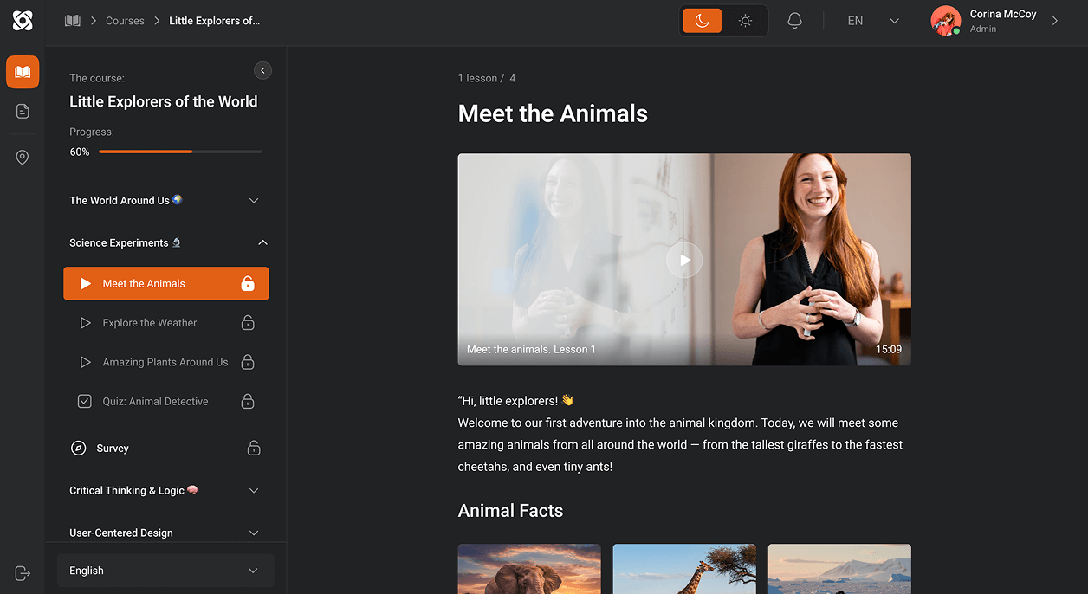The height and width of the screenshot is (594, 1088).
Task: Expand Critical Thinking & Logic section
Action: coord(254,490)
